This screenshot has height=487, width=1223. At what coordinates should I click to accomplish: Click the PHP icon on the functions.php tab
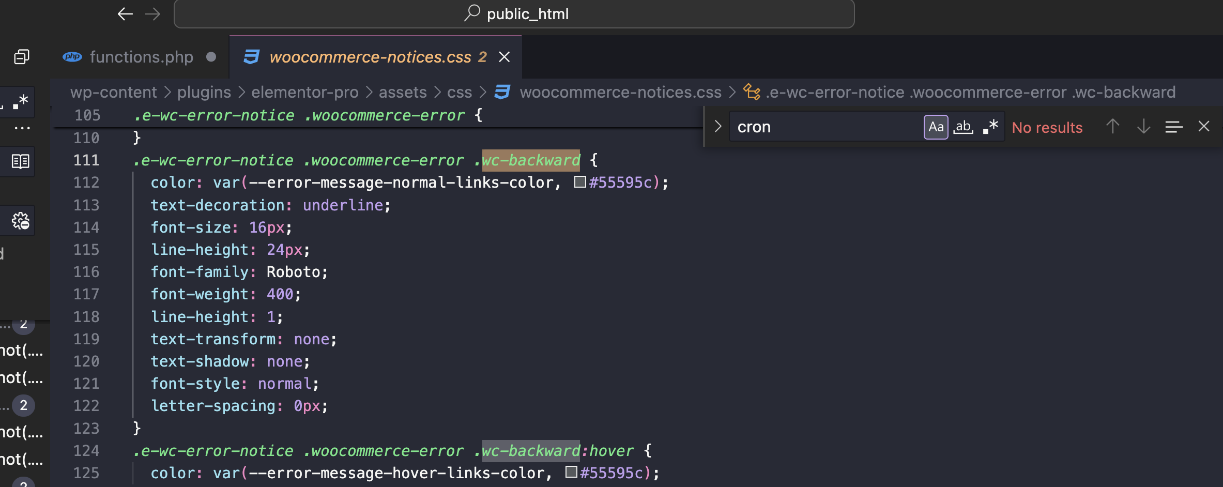(x=72, y=57)
